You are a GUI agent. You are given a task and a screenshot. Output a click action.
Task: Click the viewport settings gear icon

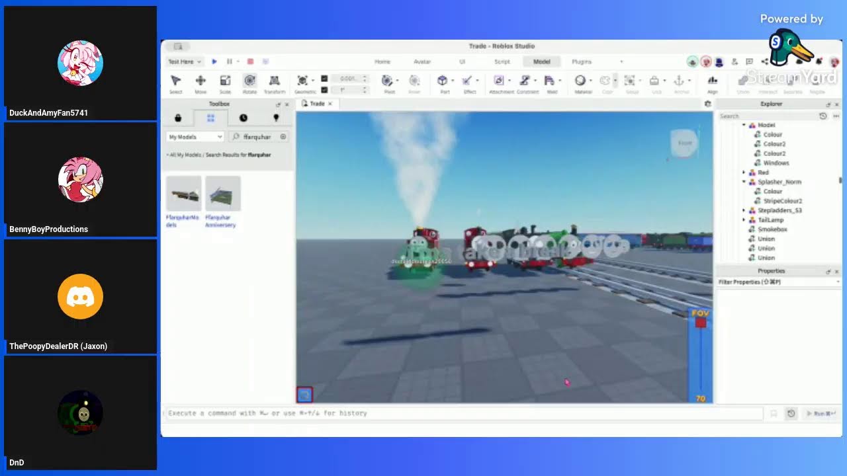[x=707, y=104]
